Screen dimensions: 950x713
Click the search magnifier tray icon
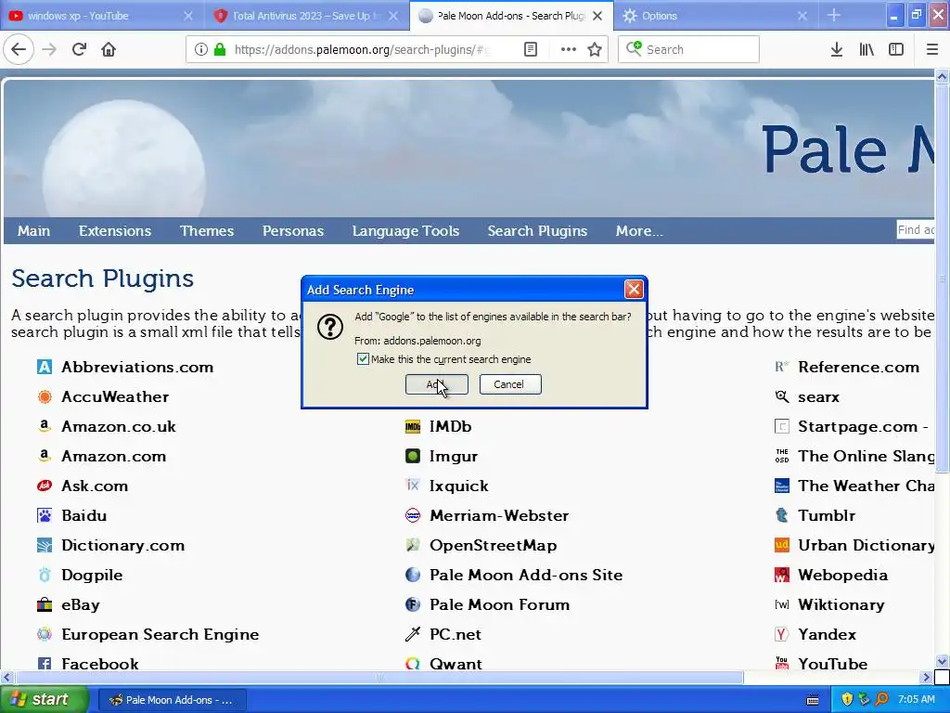click(x=882, y=699)
